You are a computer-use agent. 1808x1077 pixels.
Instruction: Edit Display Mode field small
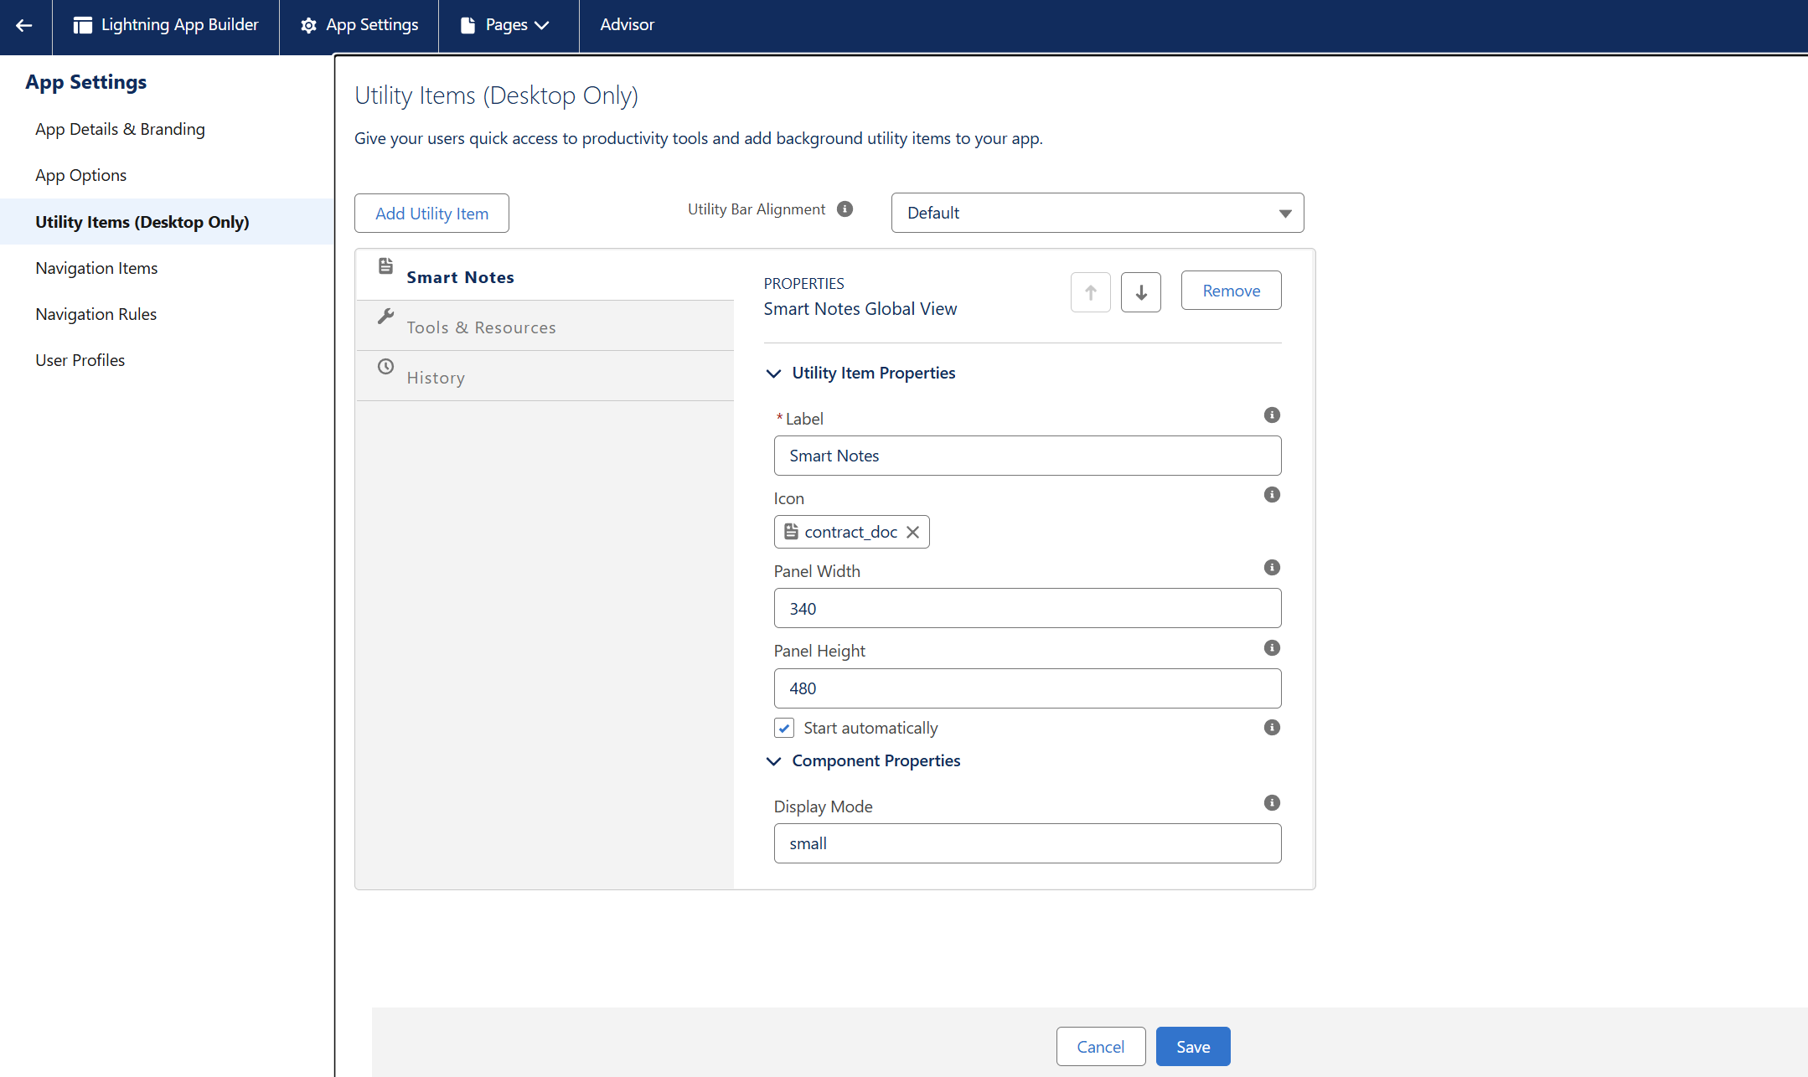(1027, 843)
